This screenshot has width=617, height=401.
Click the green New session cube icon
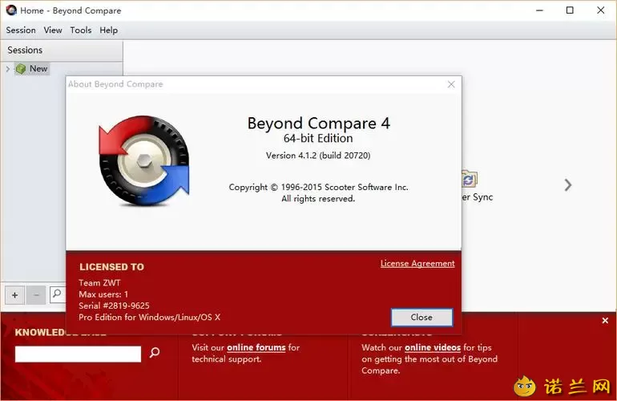21,69
